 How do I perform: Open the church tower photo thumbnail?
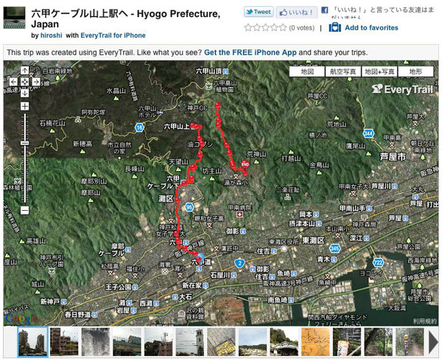tap(190, 342)
